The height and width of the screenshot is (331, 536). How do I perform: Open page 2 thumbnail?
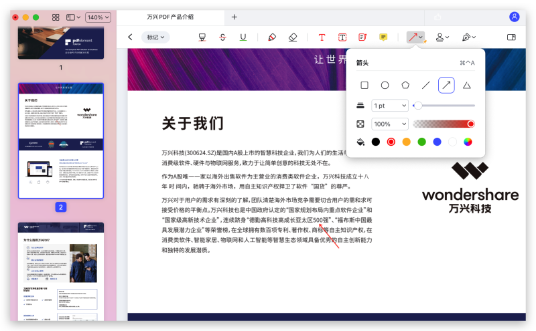click(x=61, y=140)
